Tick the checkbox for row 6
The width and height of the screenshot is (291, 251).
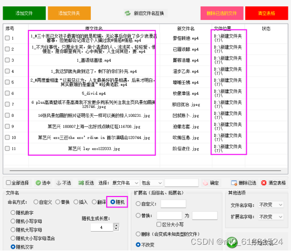tap(7, 93)
